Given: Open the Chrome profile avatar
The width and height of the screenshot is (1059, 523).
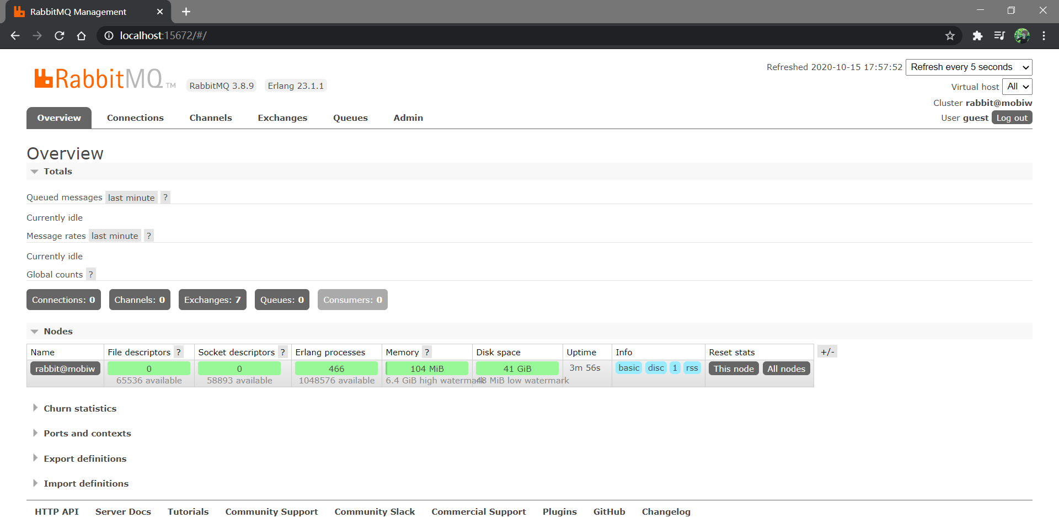Looking at the screenshot, I should pyautogui.click(x=1022, y=36).
